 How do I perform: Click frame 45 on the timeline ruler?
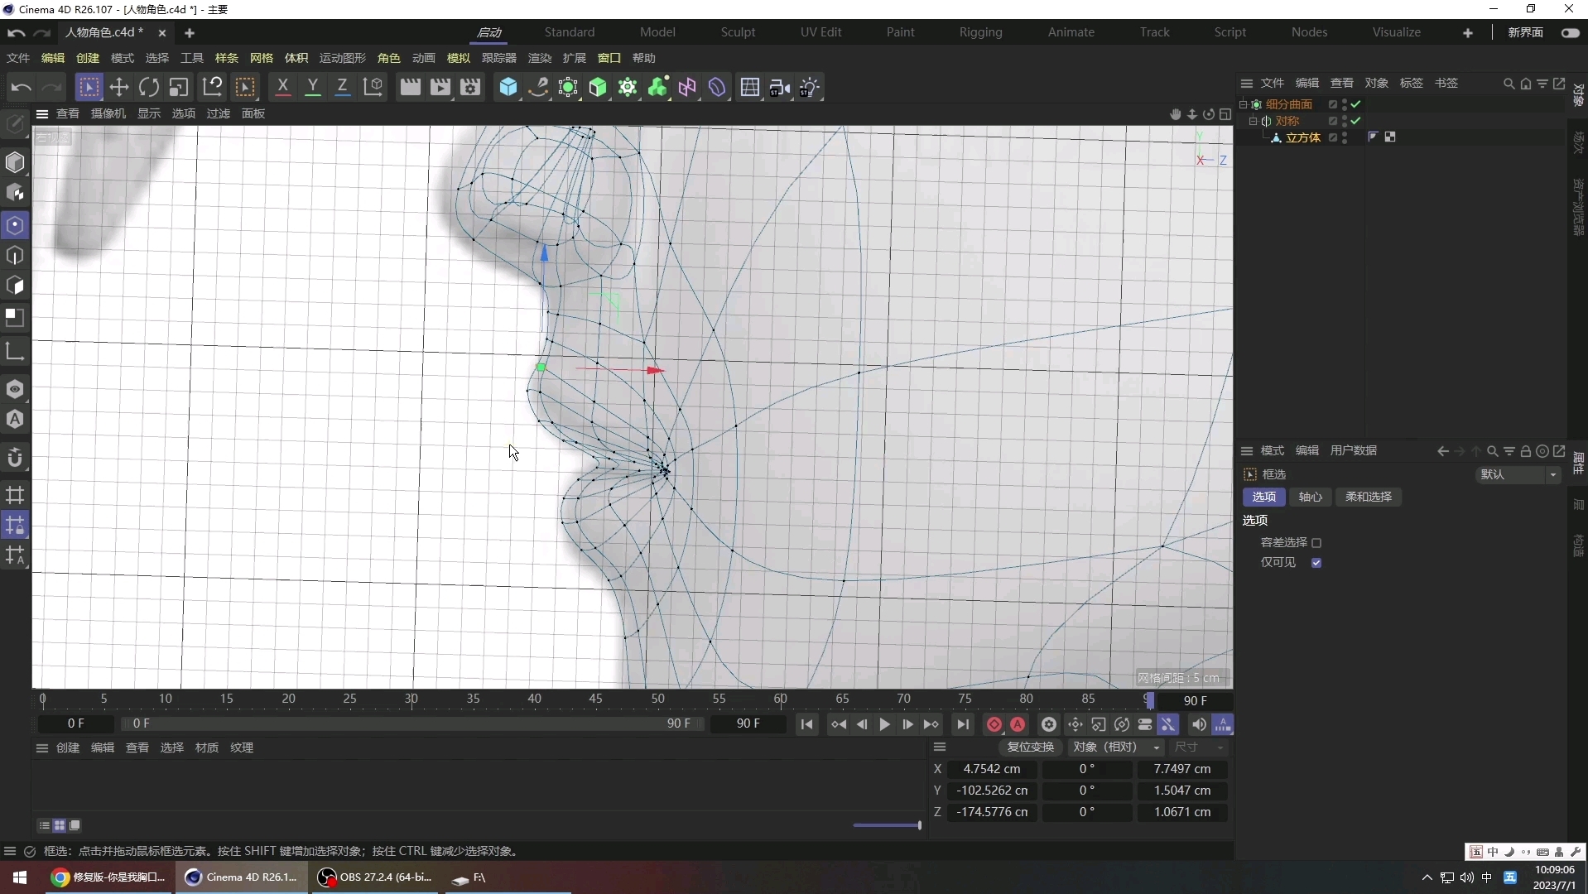point(596,699)
